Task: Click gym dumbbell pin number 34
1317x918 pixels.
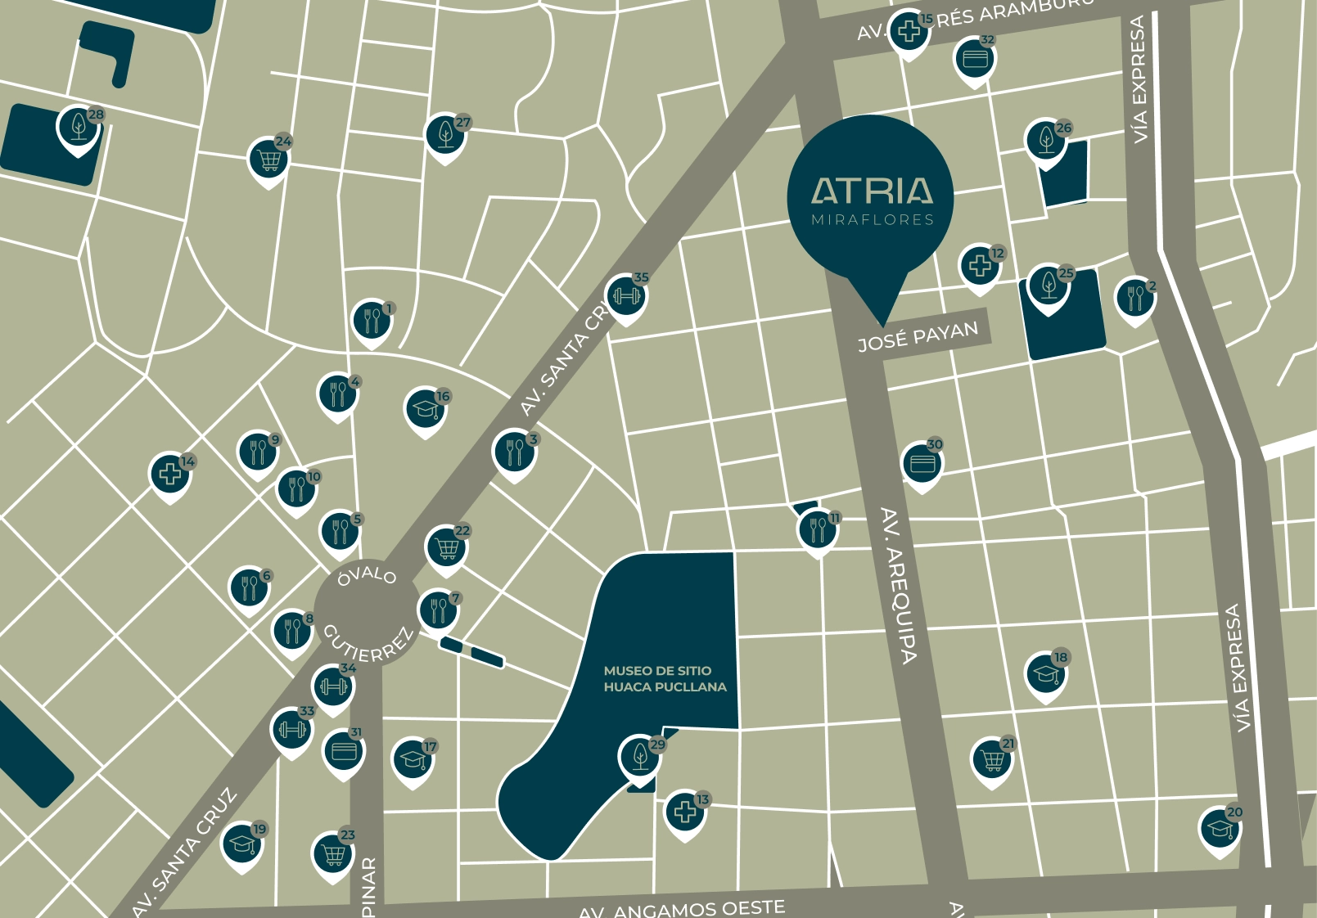Action: (x=333, y=687)
